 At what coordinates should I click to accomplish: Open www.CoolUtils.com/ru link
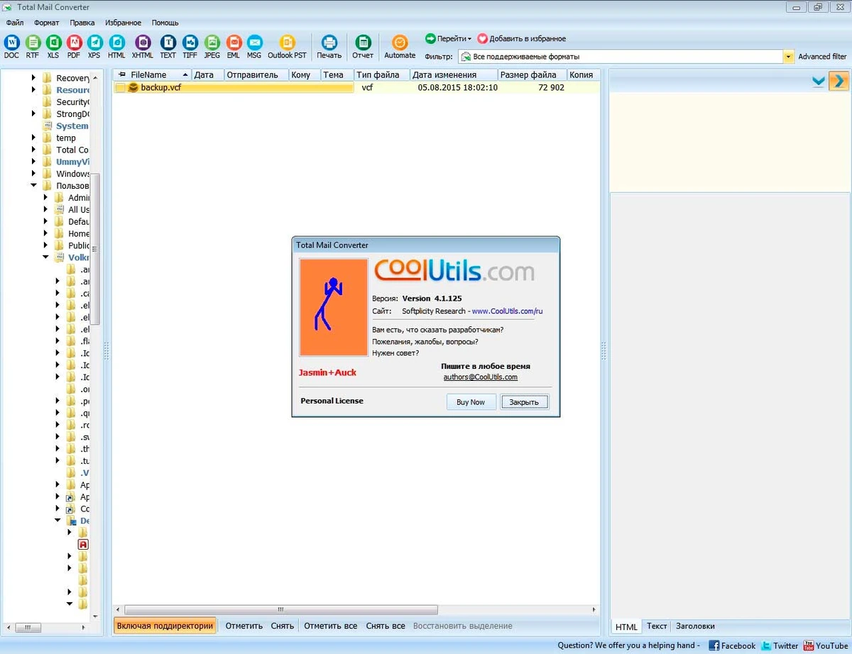[507, 311]
